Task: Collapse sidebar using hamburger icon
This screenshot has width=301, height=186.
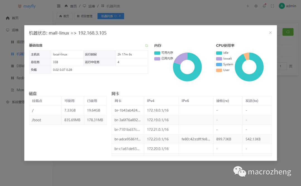Action: click(59, 6)
